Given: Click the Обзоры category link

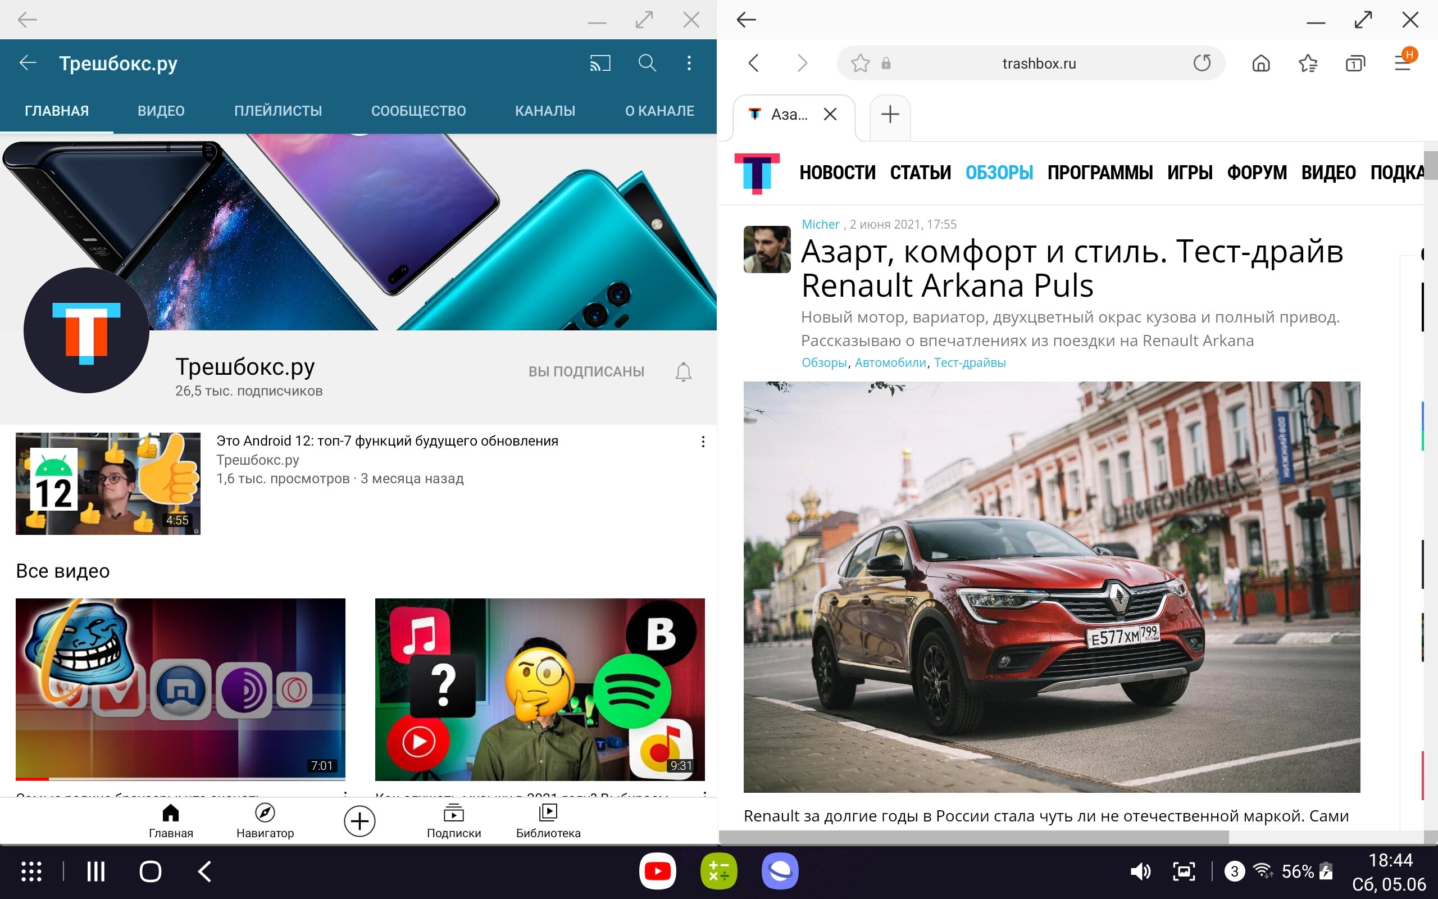Looking at the screenshot, I should coord(824,363).
